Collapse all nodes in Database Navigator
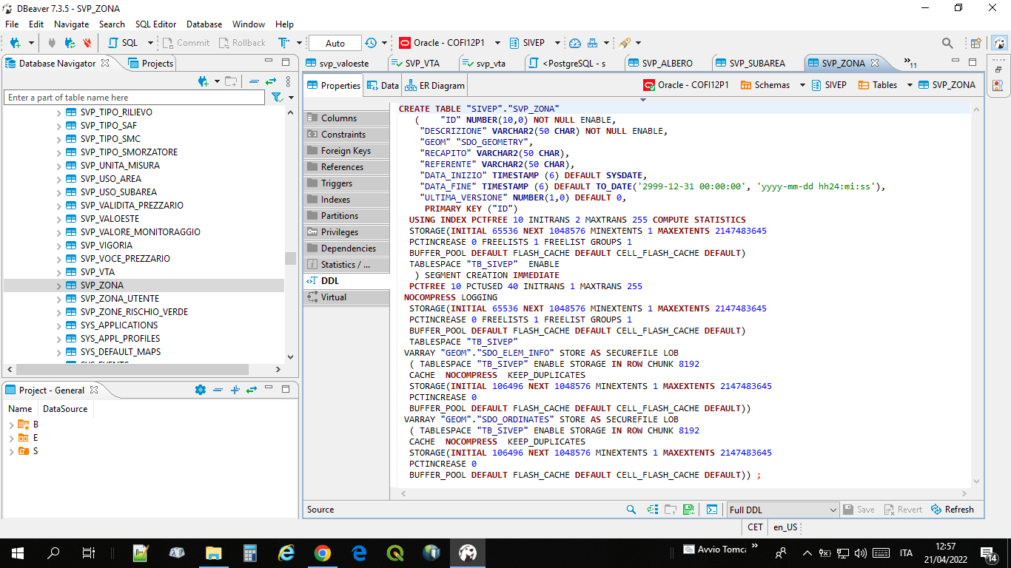Viewport: 1011px width, 568px height. tap(253, 81)
